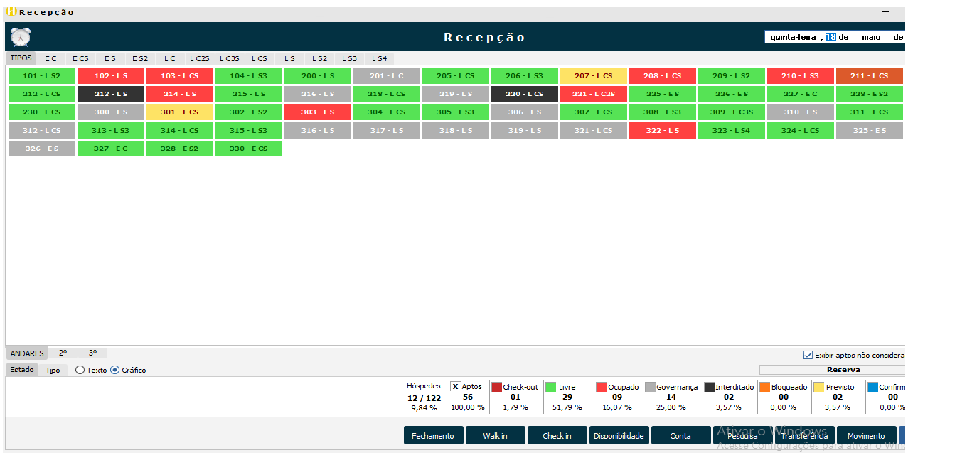Open the 2º floor tab
Screen dimensions: 967x453
[x=63, y=353]
